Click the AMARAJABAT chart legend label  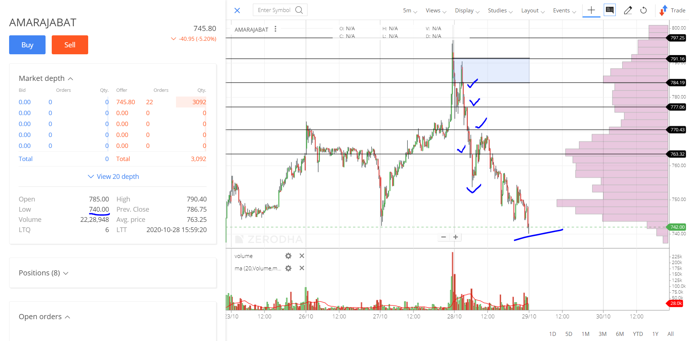[251, 30]
